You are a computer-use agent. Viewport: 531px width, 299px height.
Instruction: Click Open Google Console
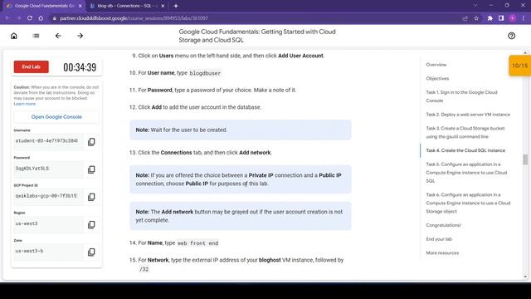[x=56, y=116]
